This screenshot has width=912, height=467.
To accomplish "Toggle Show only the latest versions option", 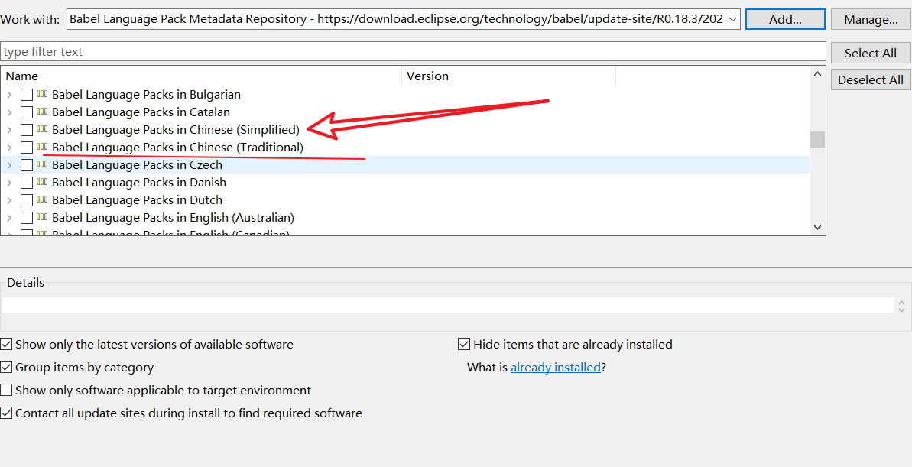I will 6,344.
